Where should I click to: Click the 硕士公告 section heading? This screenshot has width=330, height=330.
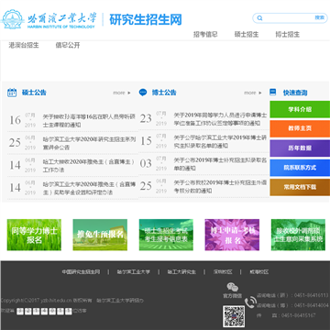[x=34, y=93]
